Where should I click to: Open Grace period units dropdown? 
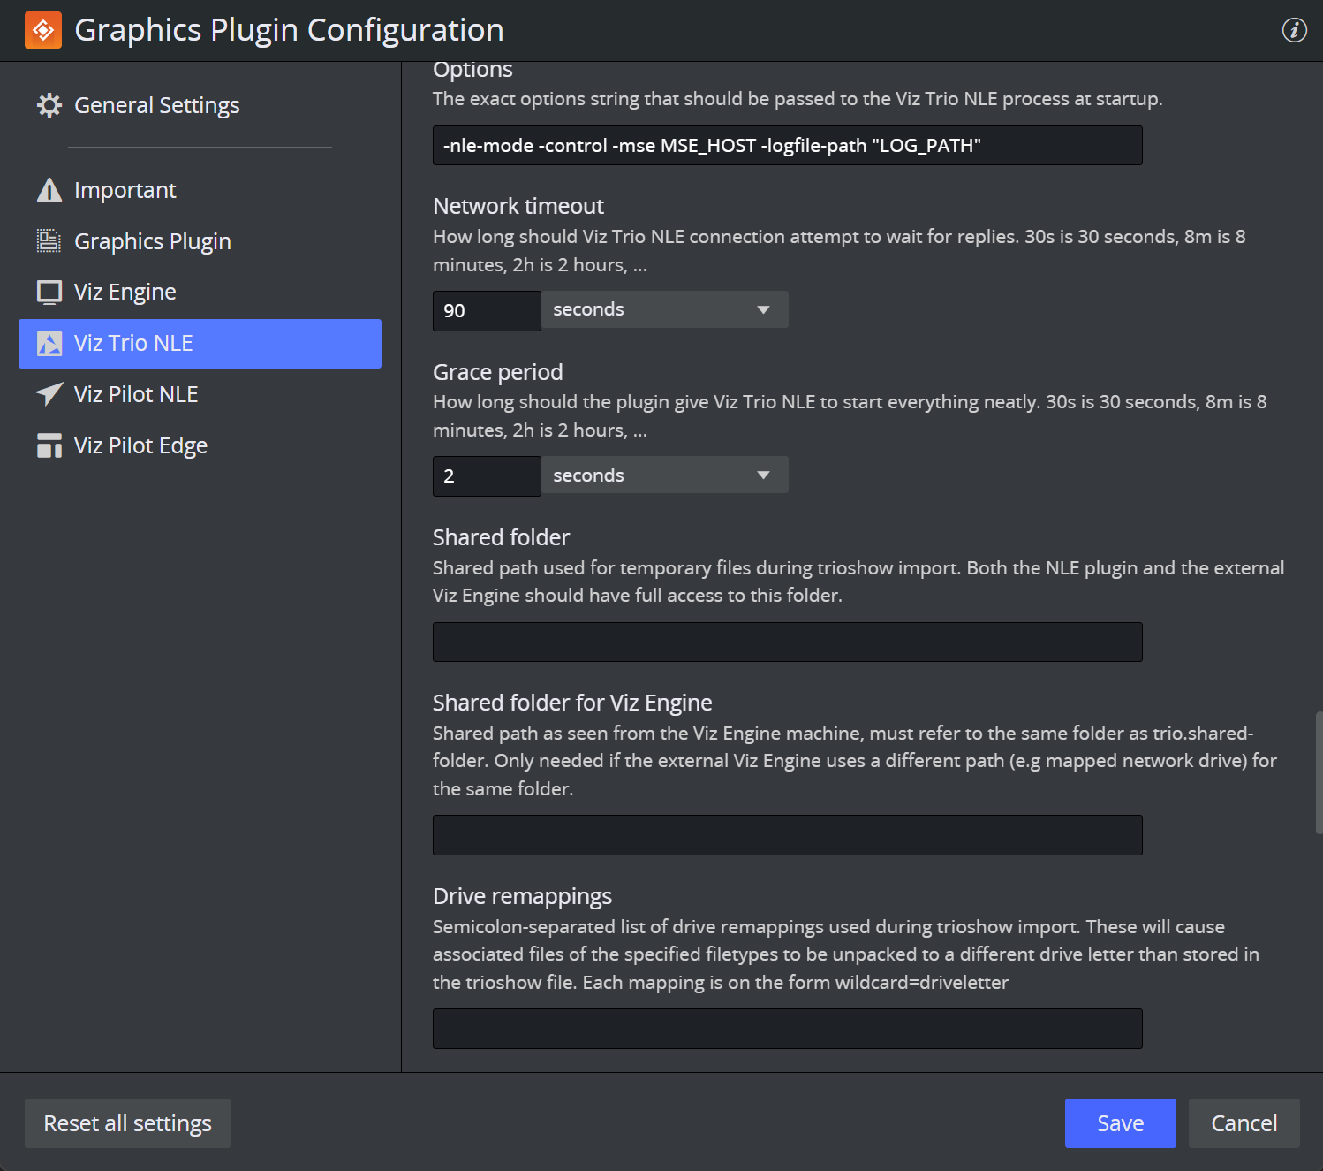coord(664,475)
